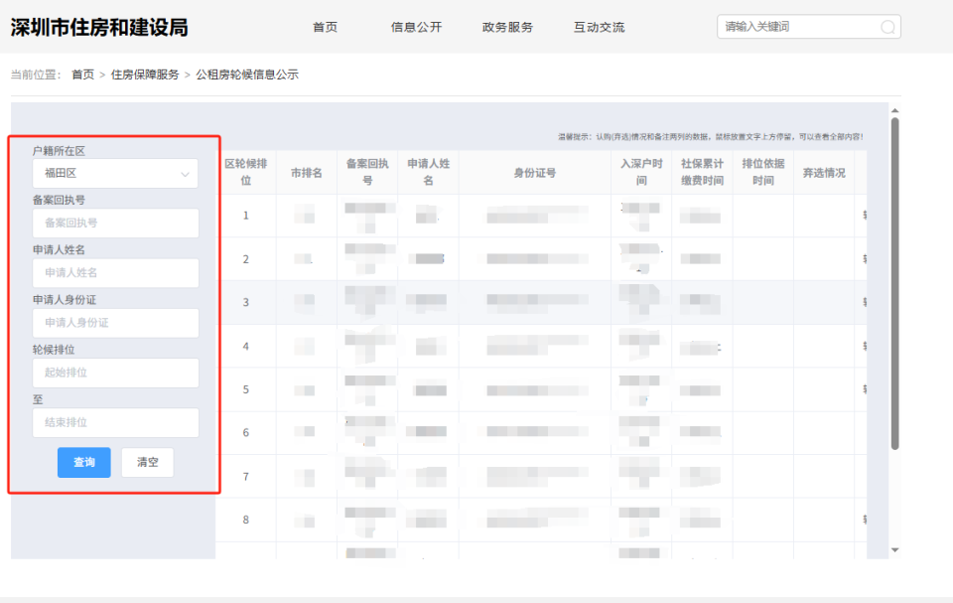Go to 首页 in the breadcrumb
Screen dimensions: 953x603
coord(82,75)
